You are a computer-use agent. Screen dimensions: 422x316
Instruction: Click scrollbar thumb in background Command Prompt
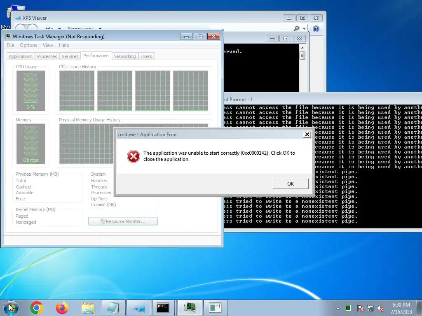(302, 56)
